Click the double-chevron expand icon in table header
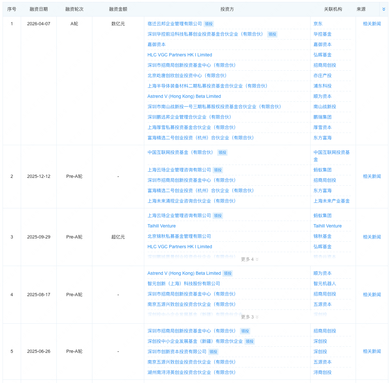 (x=383, y=9)
